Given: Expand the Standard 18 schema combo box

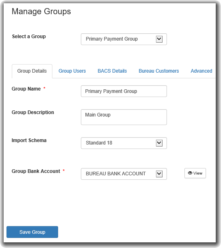Looking at the screenshot, I should (x=124, y=143).
